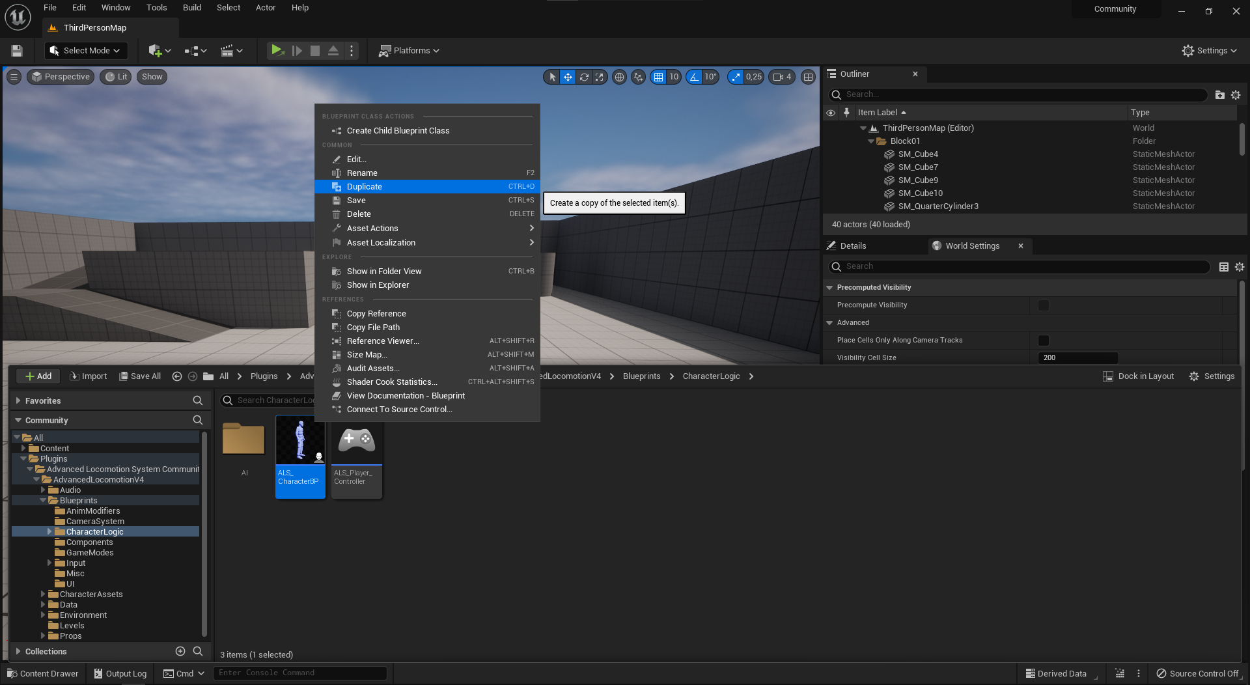This screenshot has height=685, width=1250.
Task: Choose Duplicate from context menu
Action: pos(427,187)
